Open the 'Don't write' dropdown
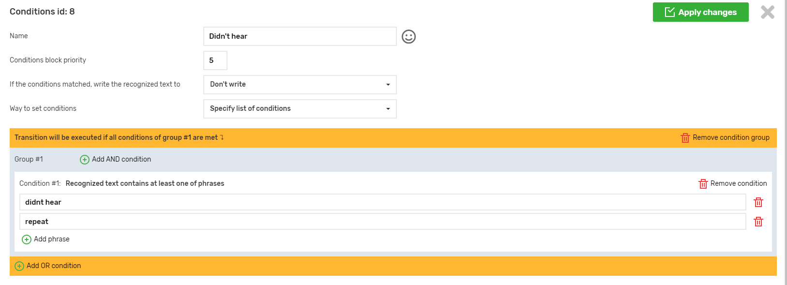Screen dimensions: 787x285 coord(300,85)
